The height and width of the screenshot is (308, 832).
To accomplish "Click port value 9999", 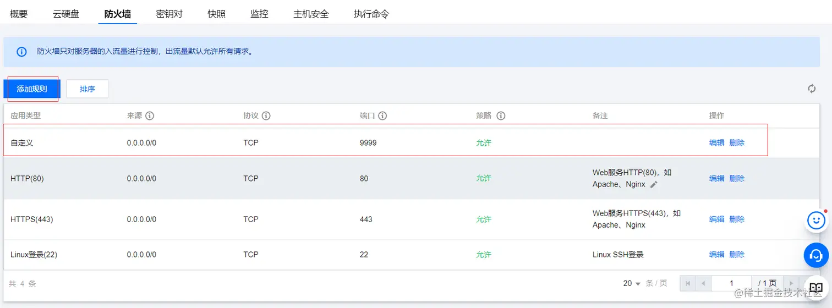I will tap(368, 142).
